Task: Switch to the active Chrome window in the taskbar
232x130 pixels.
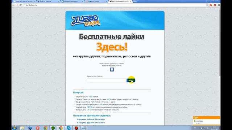Action: 61,128
